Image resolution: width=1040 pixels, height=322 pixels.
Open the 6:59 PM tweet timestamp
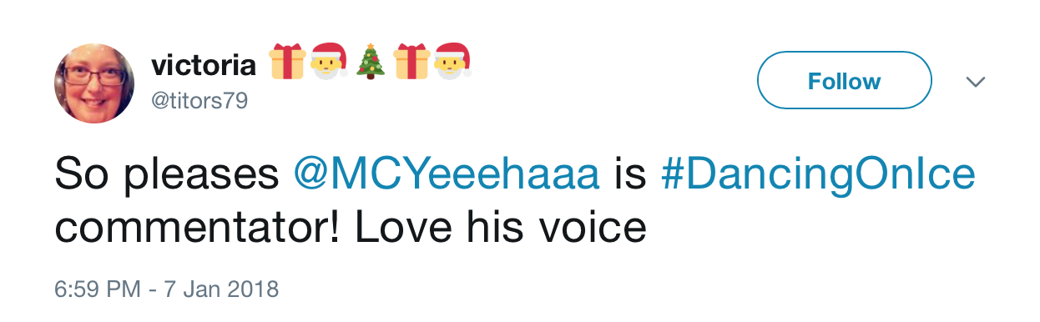point(96,289)
